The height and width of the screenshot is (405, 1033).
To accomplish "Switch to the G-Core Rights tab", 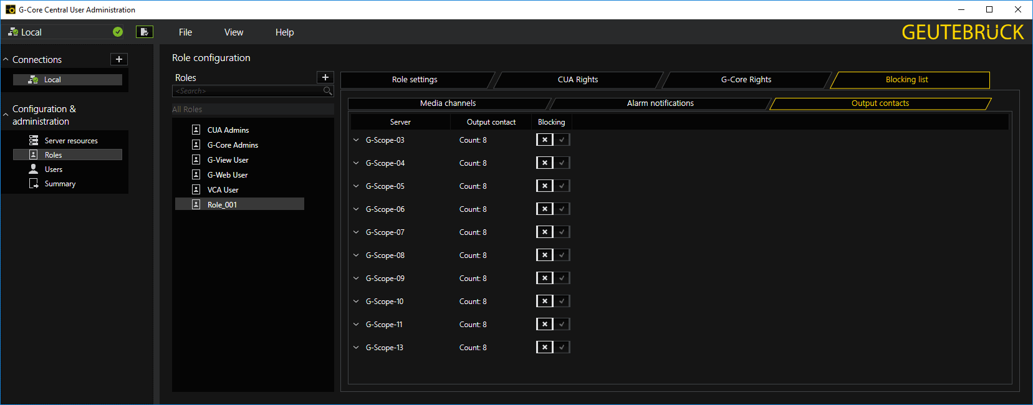I will point(746,80).
